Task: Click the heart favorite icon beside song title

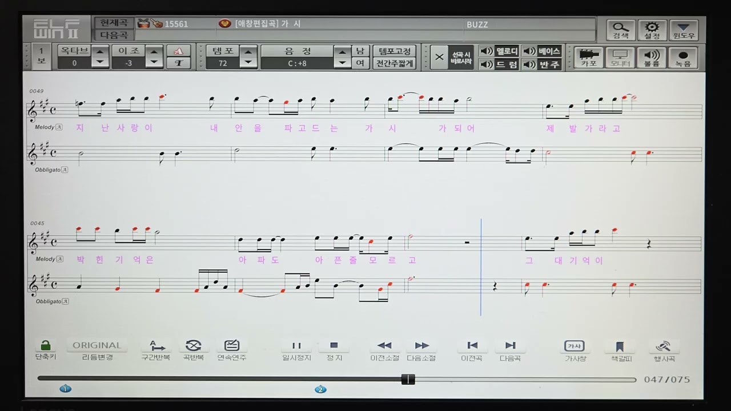Action: coord(225,24)
